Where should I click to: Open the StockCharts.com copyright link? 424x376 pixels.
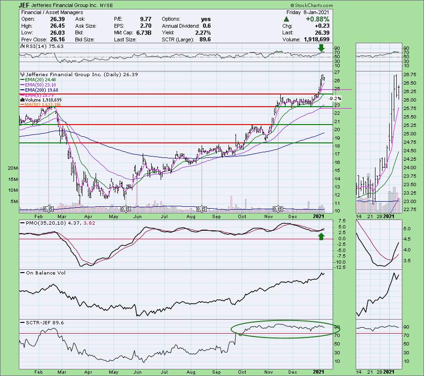[x=312, y=5]
